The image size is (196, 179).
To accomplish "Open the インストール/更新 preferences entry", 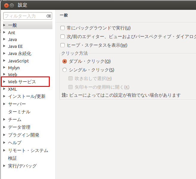I will click(x=27, y=96).
